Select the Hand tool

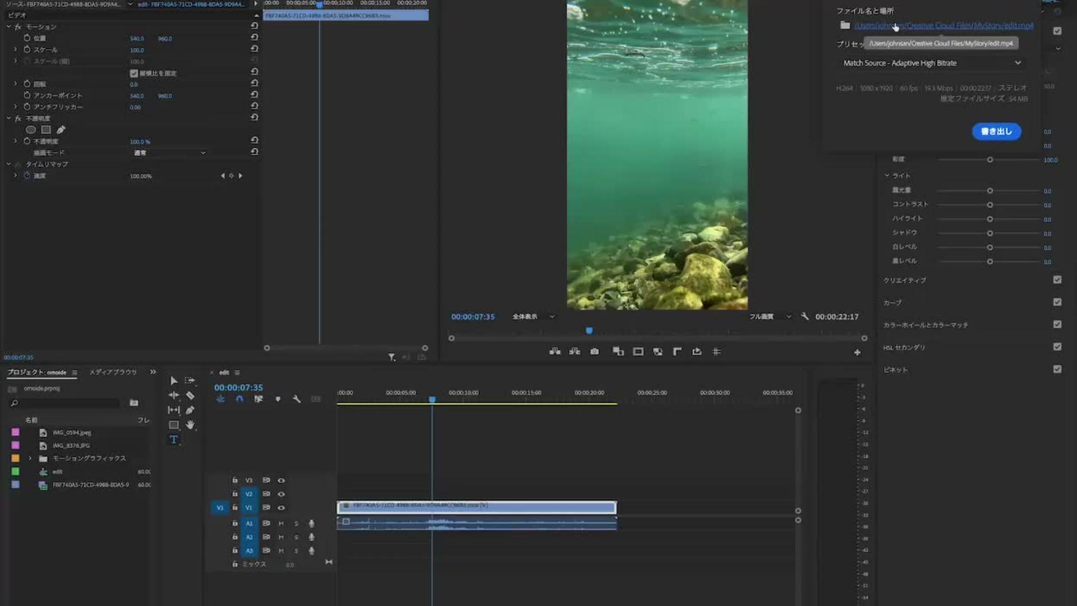(x=190, y=425)
